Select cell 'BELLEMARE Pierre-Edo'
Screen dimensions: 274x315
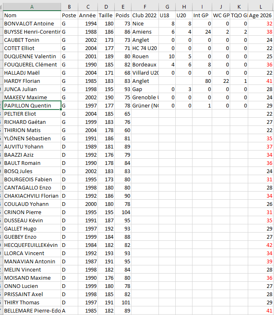coord(32,310)
